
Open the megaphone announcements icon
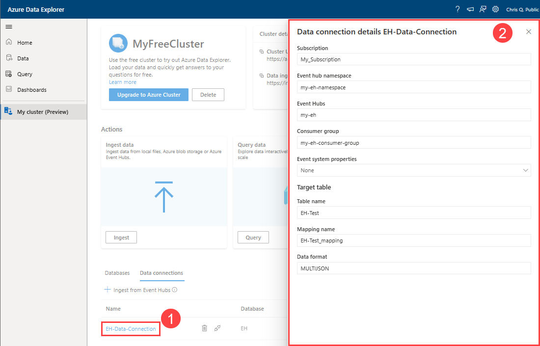(470, 9)
